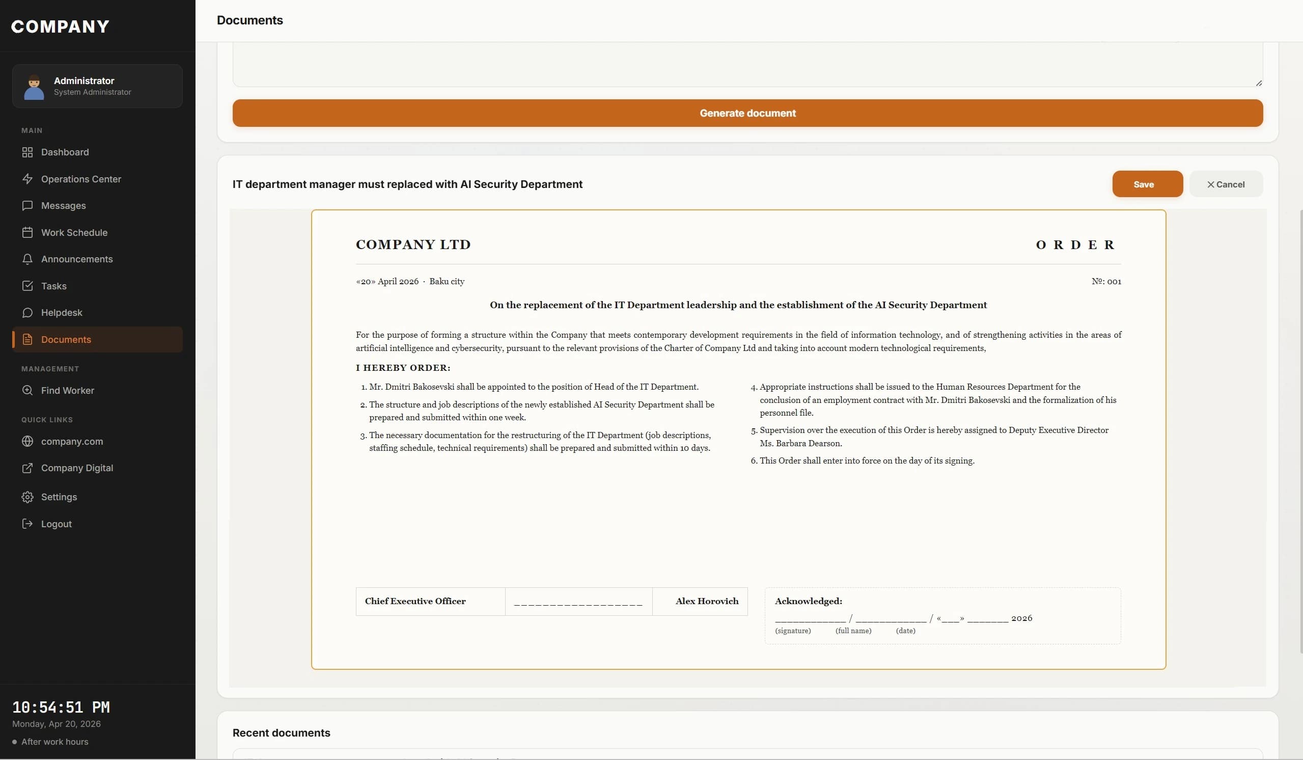Screen dimensions: 1303x760
Task: Open Find Worker under Management
Action: pos(97,391)
